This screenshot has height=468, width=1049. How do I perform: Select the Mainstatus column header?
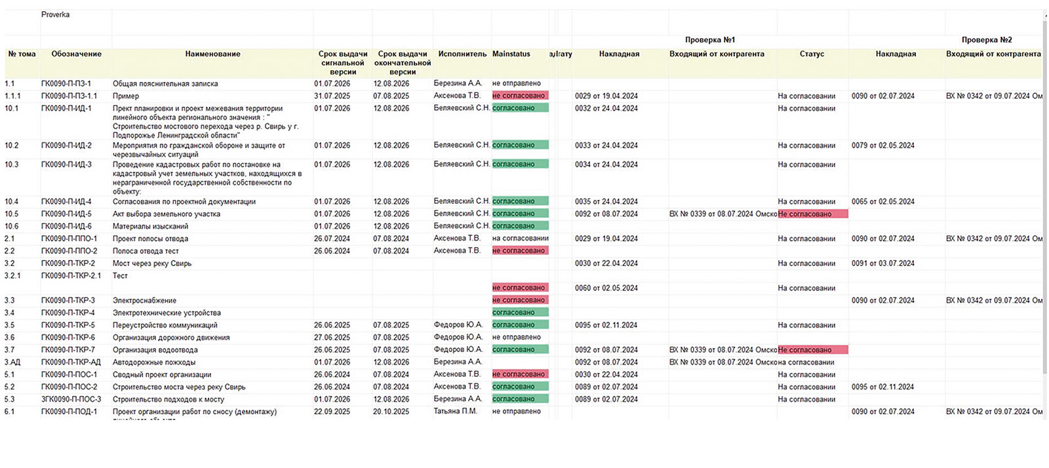coord(511,54)
